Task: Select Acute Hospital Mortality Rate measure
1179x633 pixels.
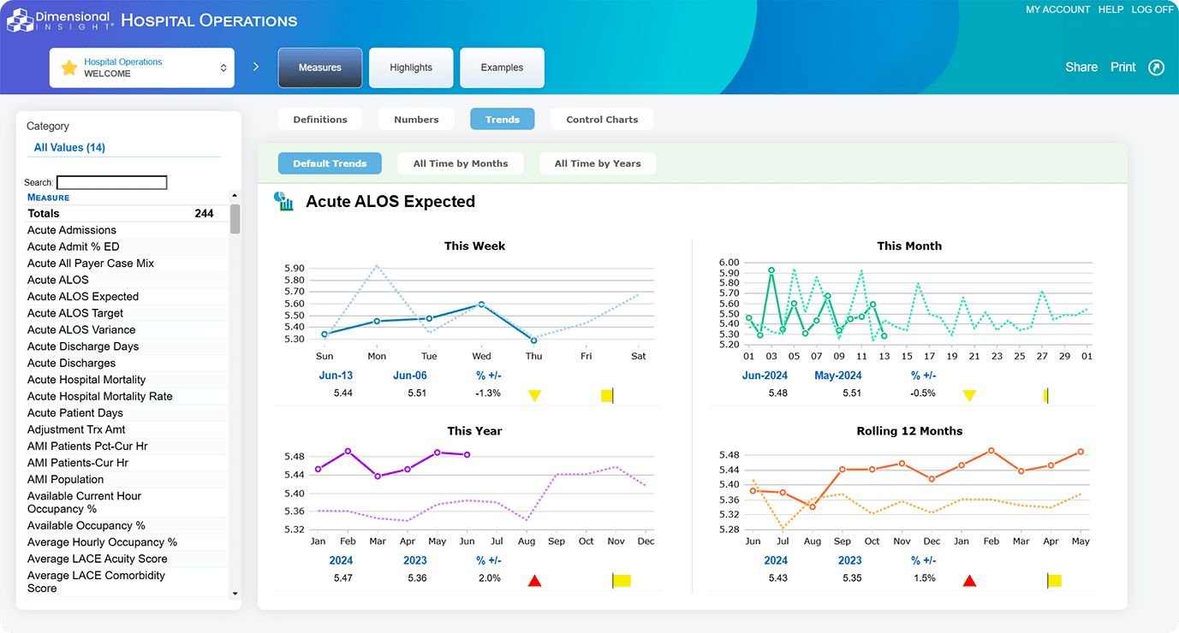Action: click(x=100, y=396)
